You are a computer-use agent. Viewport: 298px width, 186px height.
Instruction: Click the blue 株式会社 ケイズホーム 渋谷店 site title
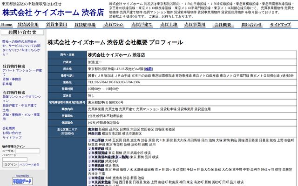[53, 13]
